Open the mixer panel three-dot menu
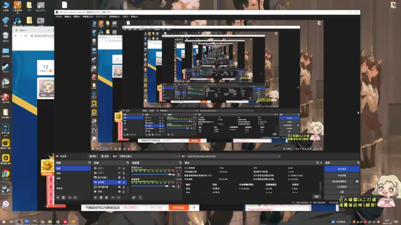Viewport: 401px width, 225px height. (140, 197)
